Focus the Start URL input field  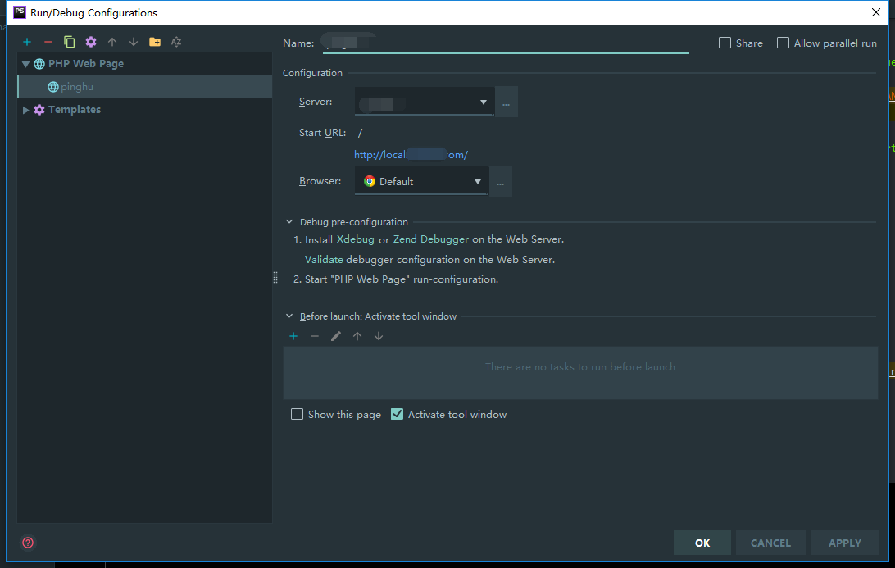616,133
